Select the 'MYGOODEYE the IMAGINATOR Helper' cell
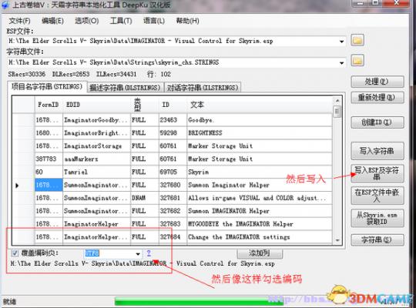The width and height of the screenshot is (416, 308). tap(259, 224)
